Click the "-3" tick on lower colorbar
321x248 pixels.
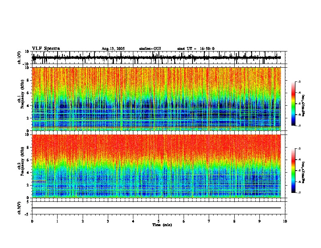pyautogui.click(x=299, y=149)
